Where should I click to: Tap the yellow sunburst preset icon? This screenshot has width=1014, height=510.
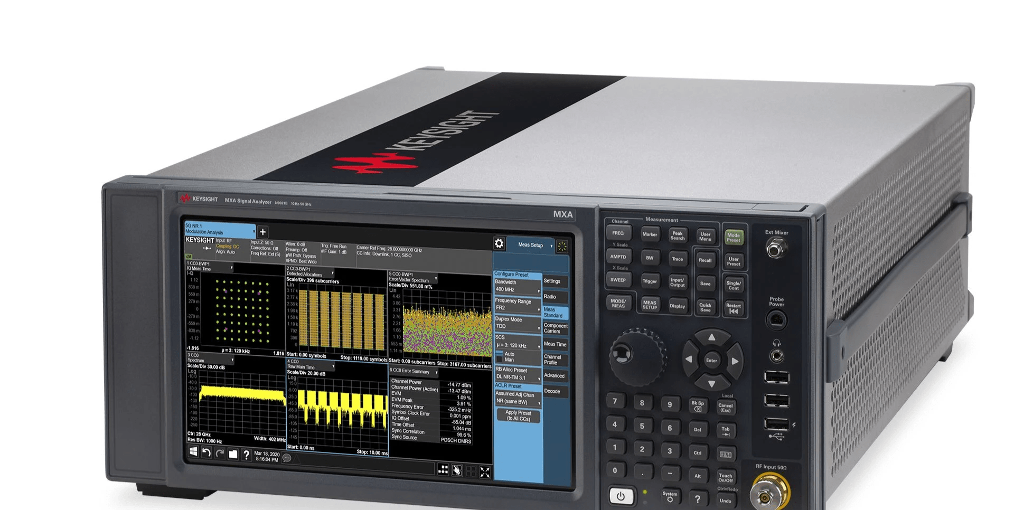(562, 246)
